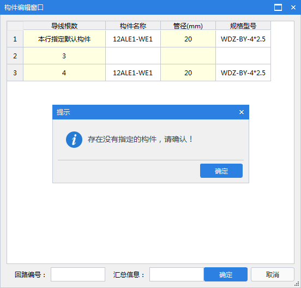The height and width of the screenshot is (288, 301).
Task: Select row header 3
Action: pyautogui.click(x=15, y=73)
